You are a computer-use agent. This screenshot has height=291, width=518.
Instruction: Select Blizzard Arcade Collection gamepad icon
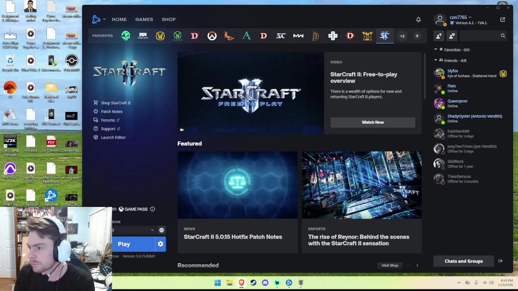333,36
